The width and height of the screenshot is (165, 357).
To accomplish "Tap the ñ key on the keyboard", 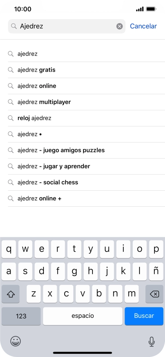I will click(156, 272).
